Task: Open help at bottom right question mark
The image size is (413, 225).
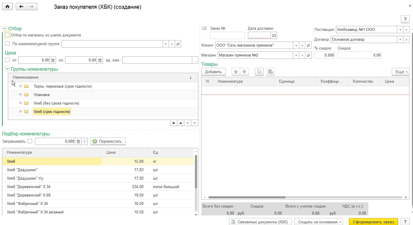Action: pyautogui.click(x=405, y=222)
